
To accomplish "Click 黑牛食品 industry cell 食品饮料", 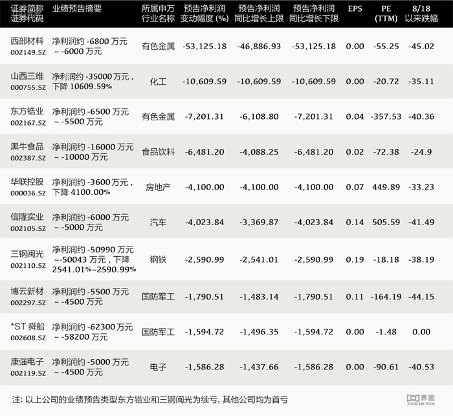I will tap(158, 152).
